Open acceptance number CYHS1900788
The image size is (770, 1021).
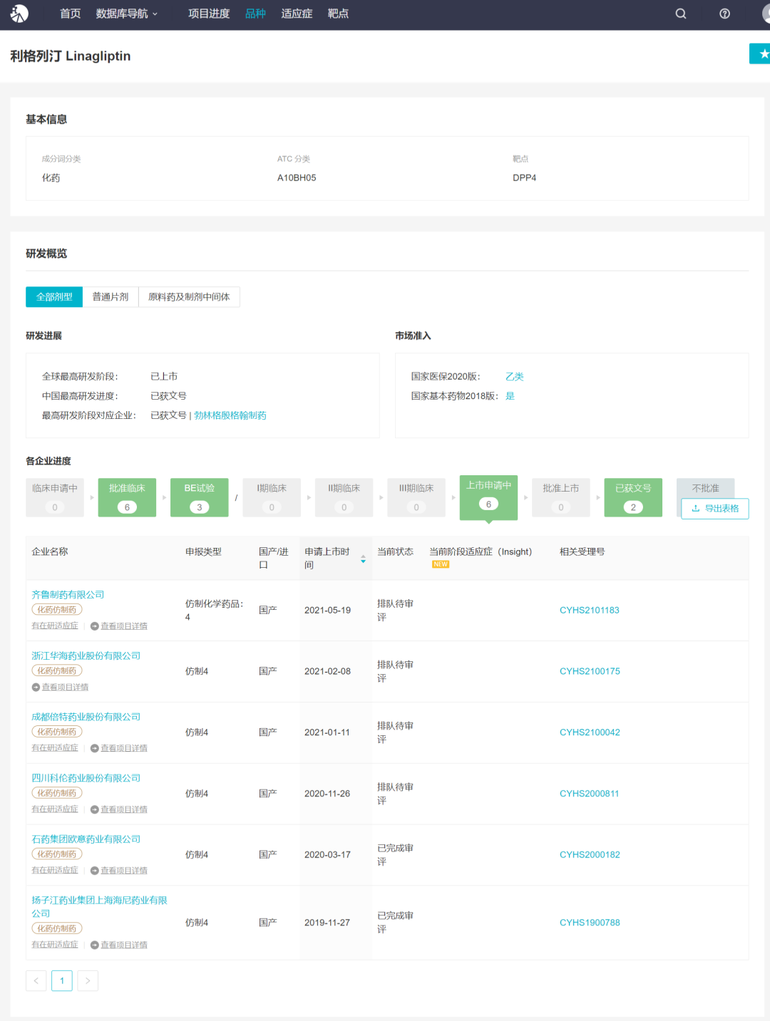click(590, 923)
